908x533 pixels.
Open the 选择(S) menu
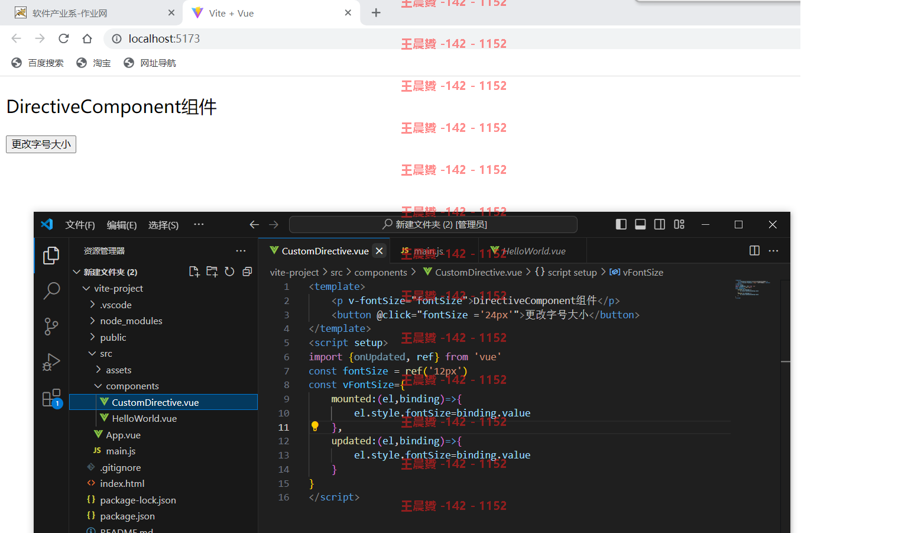point(163,225)
